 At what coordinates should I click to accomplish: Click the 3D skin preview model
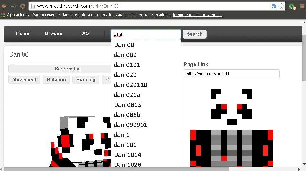80,141
